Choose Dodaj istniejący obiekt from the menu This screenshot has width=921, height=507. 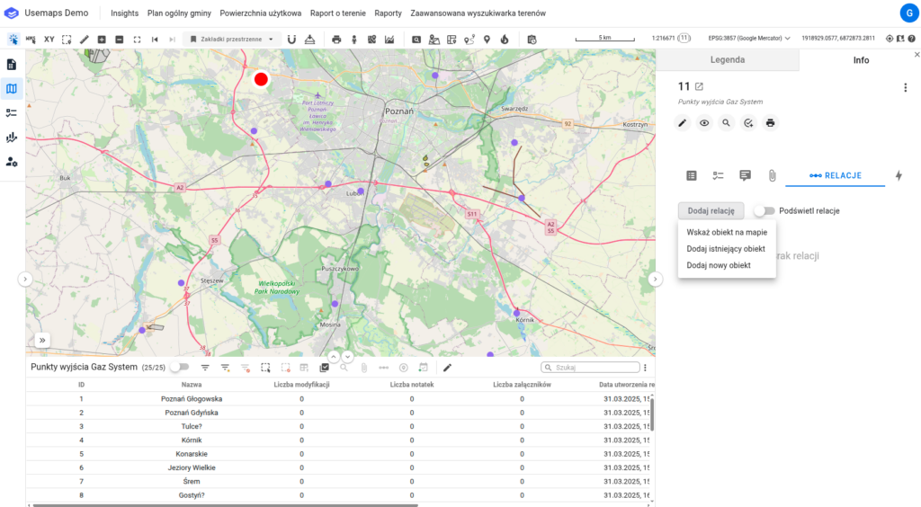point(726,249)
